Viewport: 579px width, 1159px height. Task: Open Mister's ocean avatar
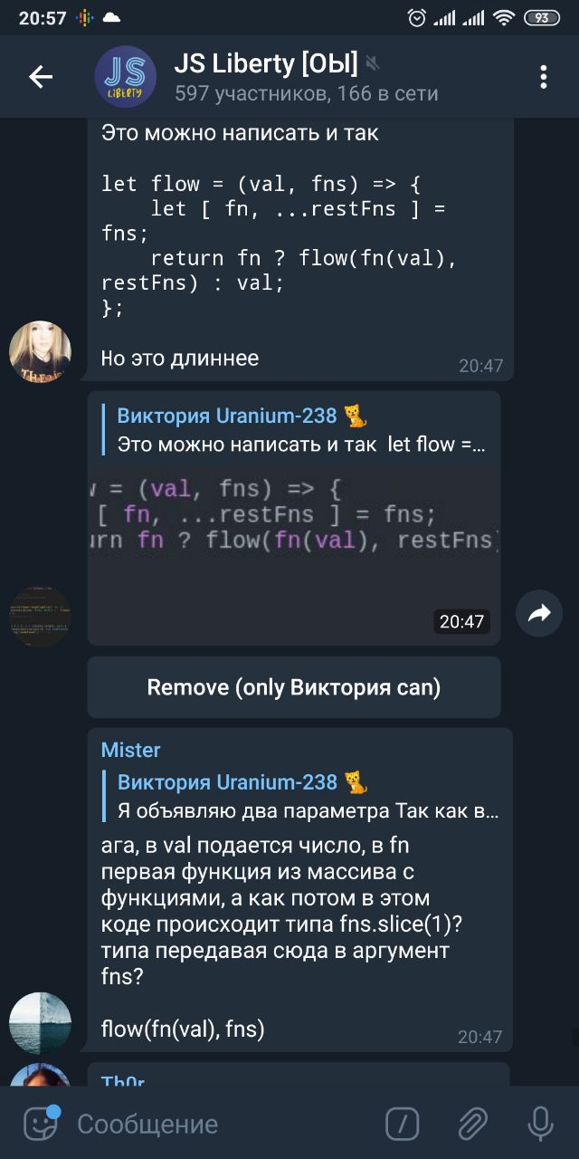[40, 1023]
